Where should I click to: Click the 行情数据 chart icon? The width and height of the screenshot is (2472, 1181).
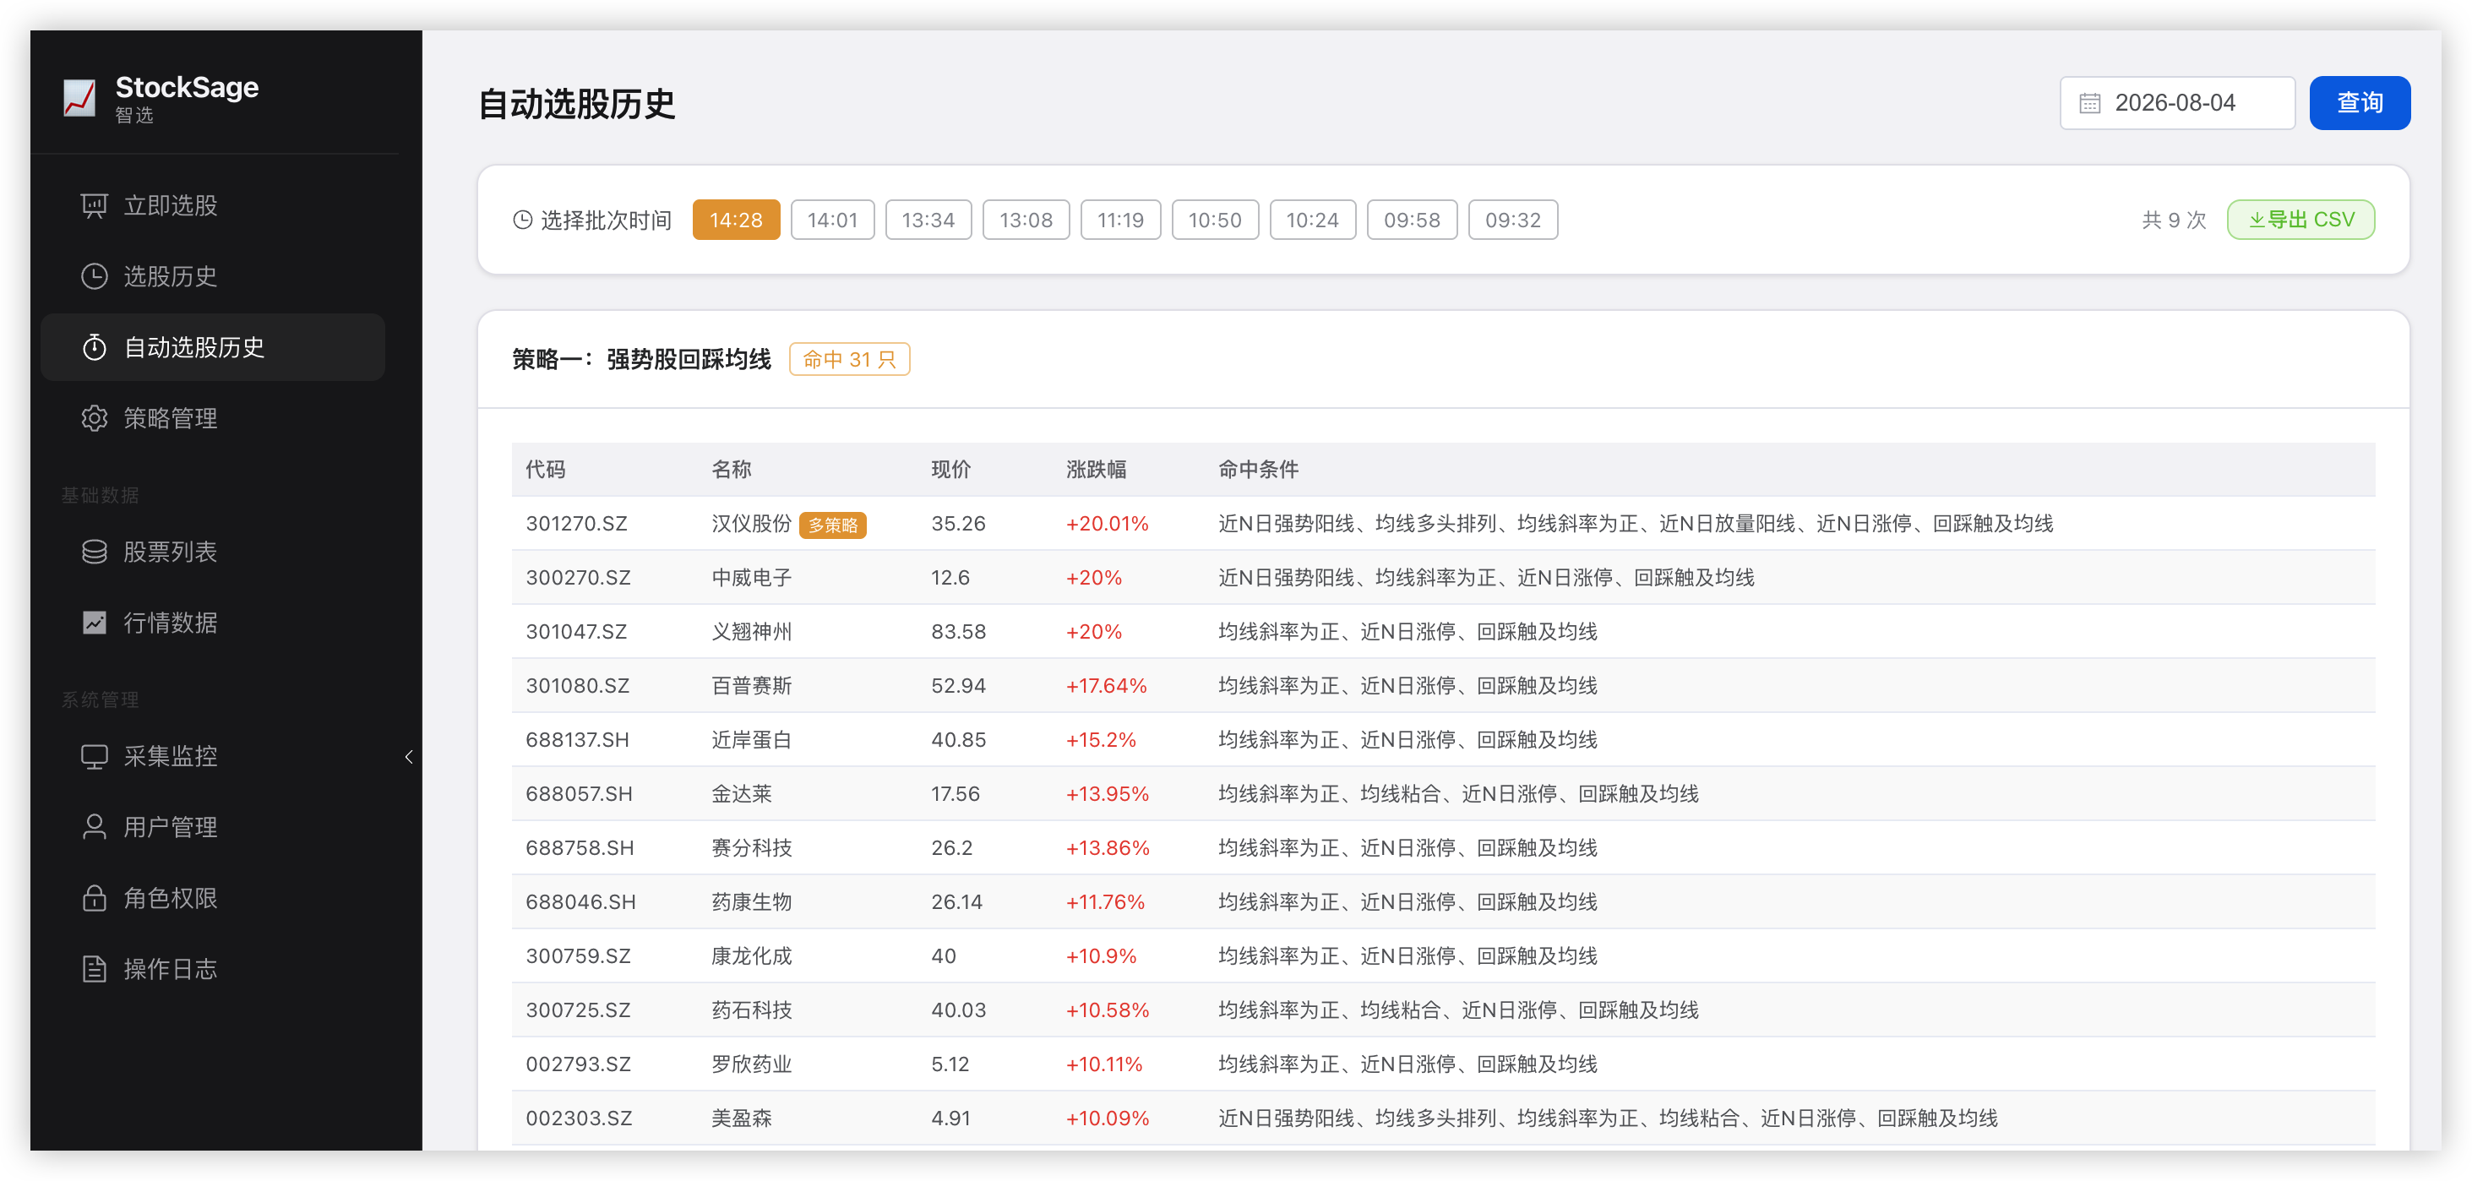(x=94, y=623)
